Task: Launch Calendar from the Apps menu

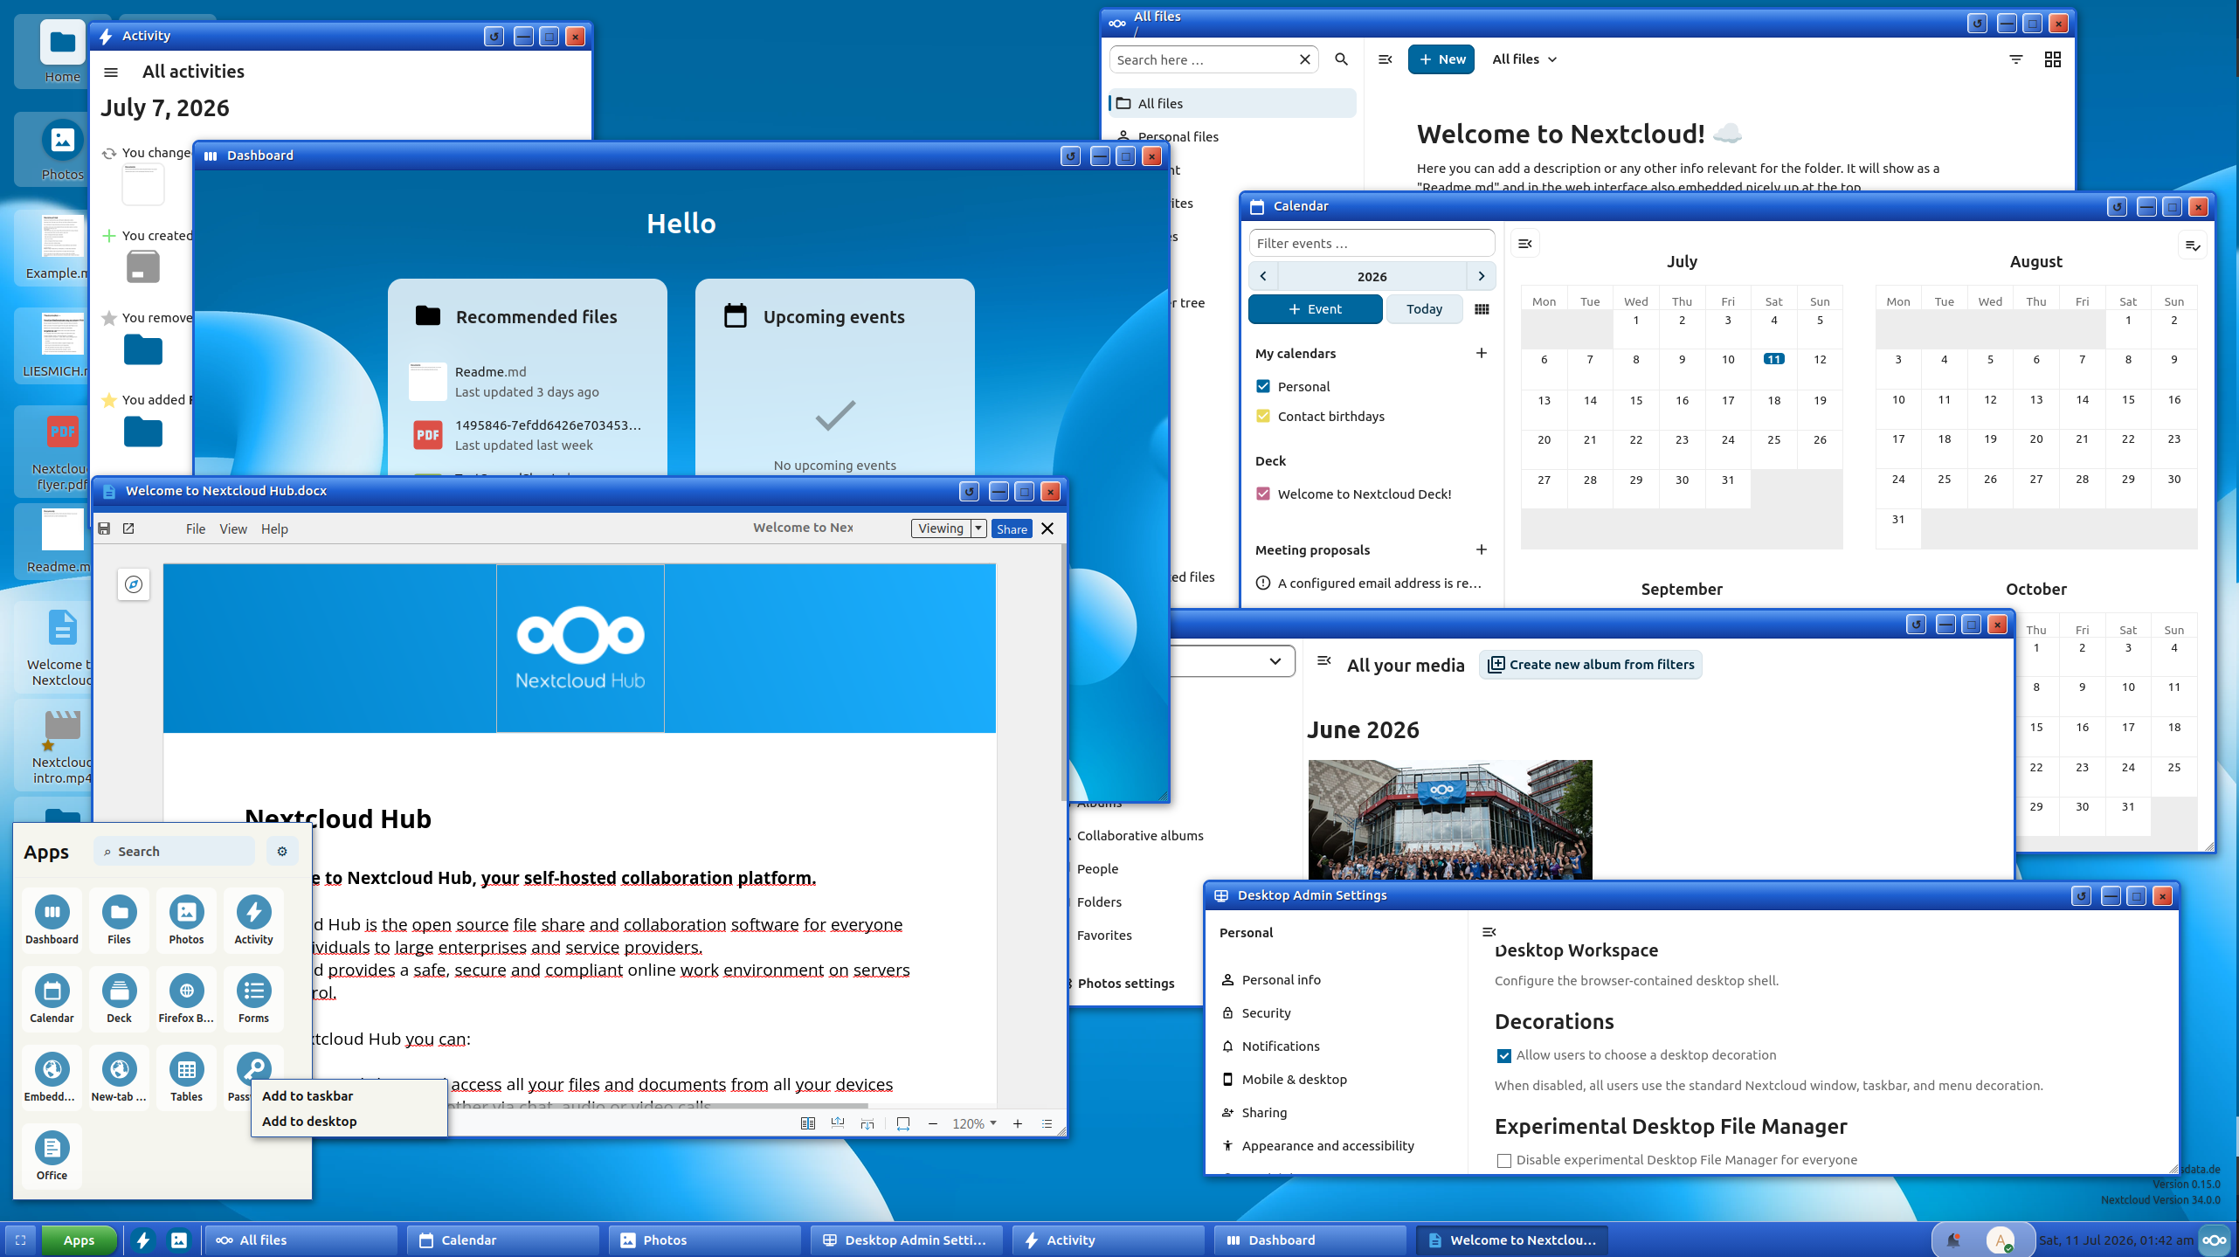Action: [x=52, y=998]
